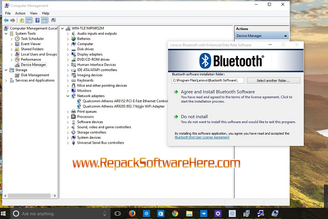Click the Performance gauge icon
The height and width of the screenshot is (219, 328).
click(17, 59)
